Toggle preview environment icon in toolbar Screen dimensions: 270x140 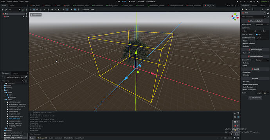coord(75,10)
